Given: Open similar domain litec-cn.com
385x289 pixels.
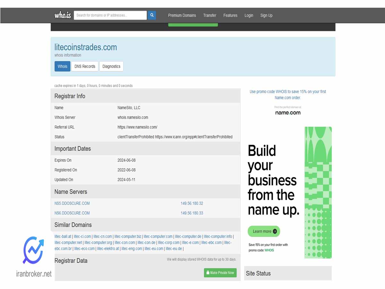Looking at the screenshot, I should click(103, 237).
